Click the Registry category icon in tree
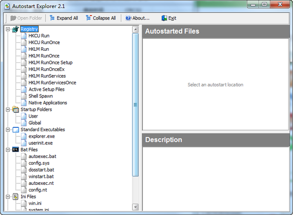The height and width of the screenshot is (215, 293). [15, 29]
